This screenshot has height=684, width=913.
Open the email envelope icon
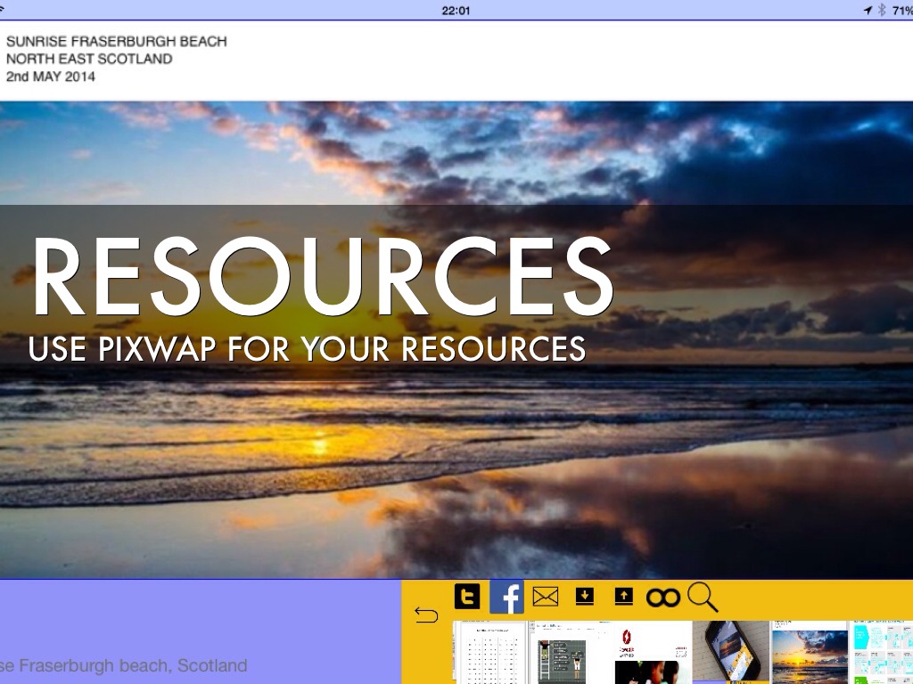tap(545, 597)
